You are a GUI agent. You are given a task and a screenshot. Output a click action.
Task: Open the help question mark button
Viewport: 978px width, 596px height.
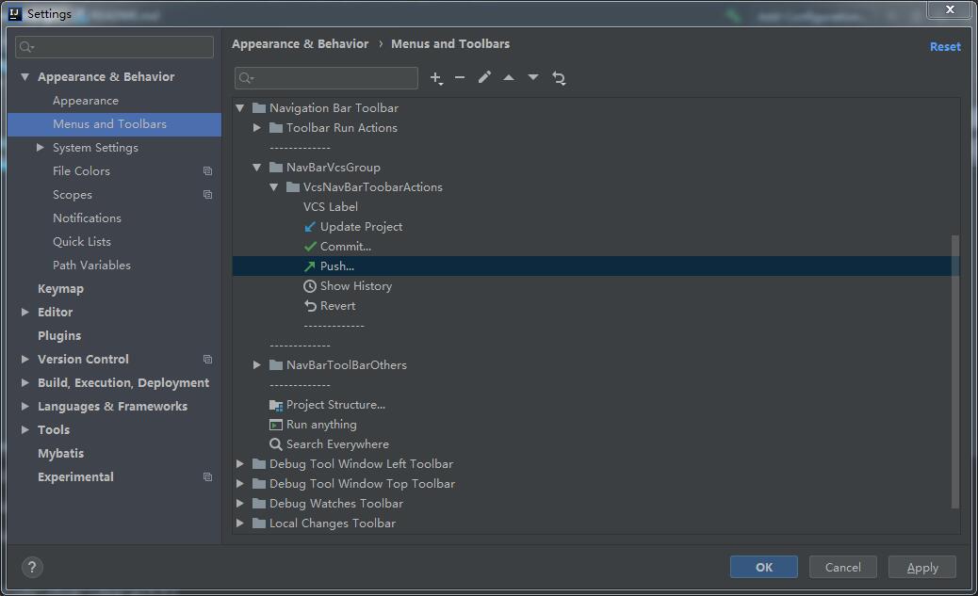(x=32, y=567)
